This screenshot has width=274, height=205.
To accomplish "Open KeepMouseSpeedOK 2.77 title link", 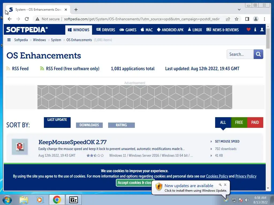I will (x=72, y=142).
